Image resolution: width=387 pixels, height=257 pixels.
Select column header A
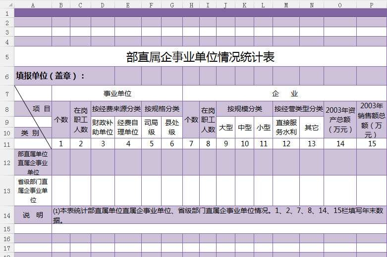(x=33, y=4)
